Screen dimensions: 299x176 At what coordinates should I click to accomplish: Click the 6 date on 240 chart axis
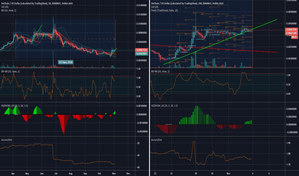[x=269, y=173]
